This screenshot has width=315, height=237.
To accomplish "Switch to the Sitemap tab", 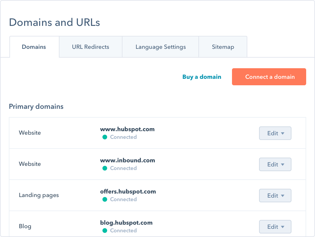I will (223, 46).
